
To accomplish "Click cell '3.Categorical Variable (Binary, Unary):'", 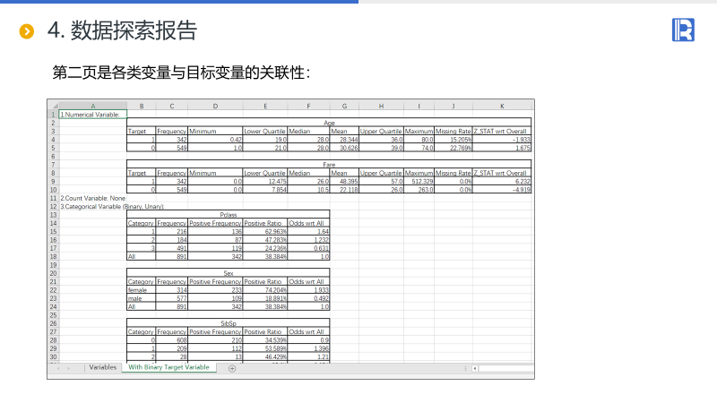I will (112, 207).
